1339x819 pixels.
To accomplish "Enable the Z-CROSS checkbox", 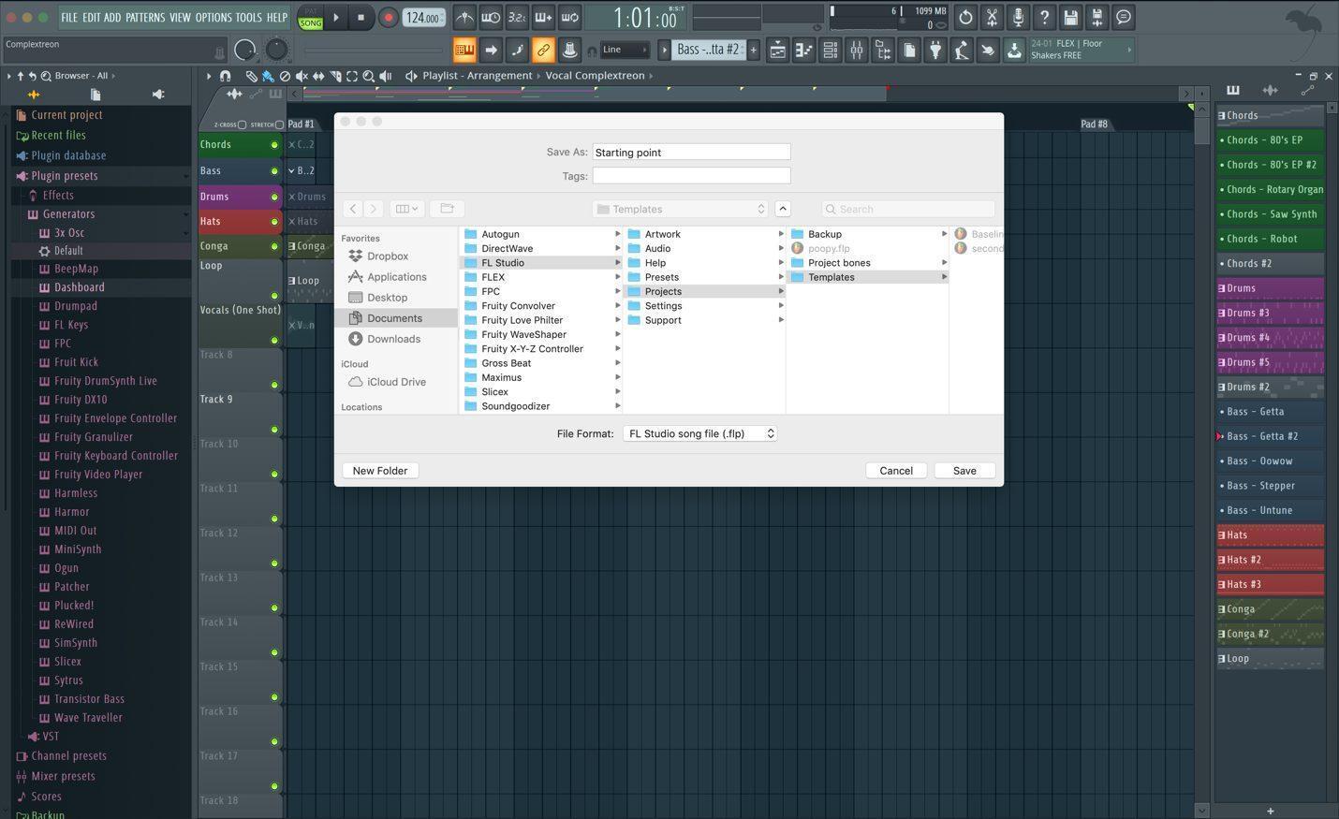I will 242,124.
